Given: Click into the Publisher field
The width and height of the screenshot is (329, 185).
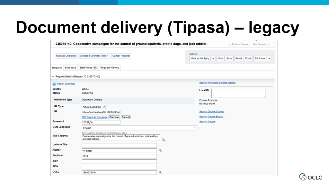Looking at the screenshot, I should pos(119,156).
